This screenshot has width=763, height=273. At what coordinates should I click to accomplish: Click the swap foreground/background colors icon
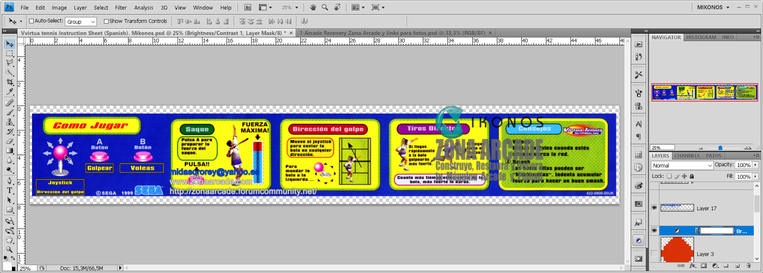coord(13,258)
